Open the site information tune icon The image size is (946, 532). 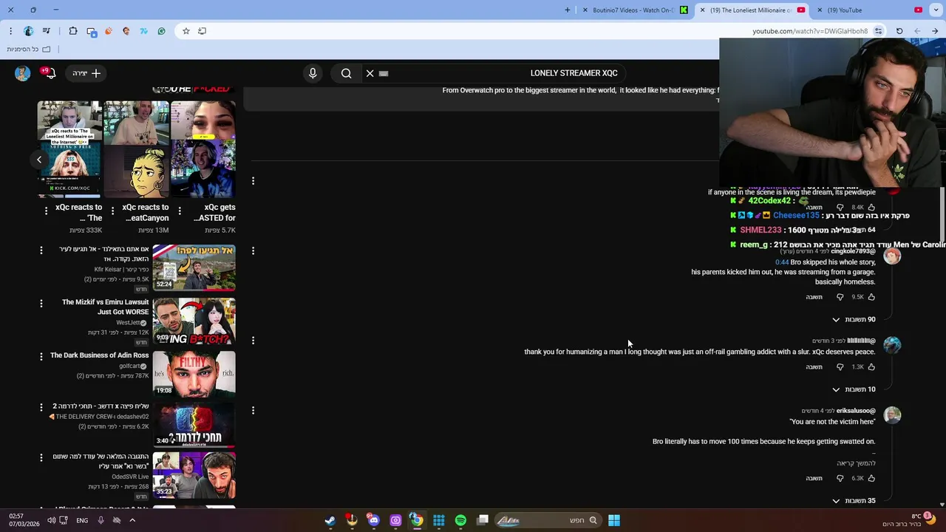coord(878,31)
